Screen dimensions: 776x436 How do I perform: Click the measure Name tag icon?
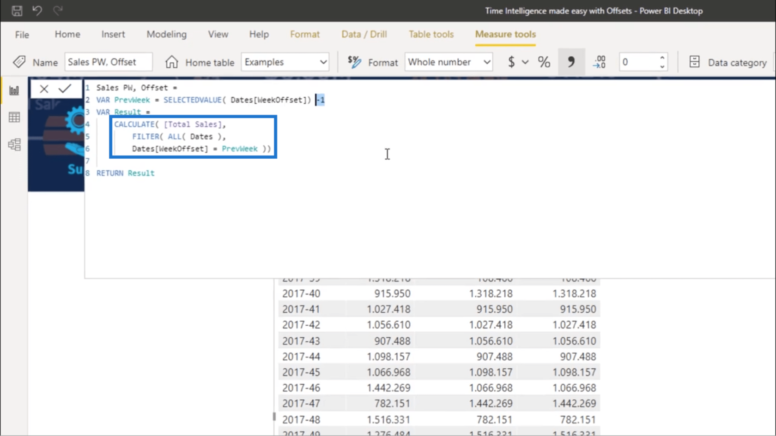pyautogui.click(x=19, y=62)
